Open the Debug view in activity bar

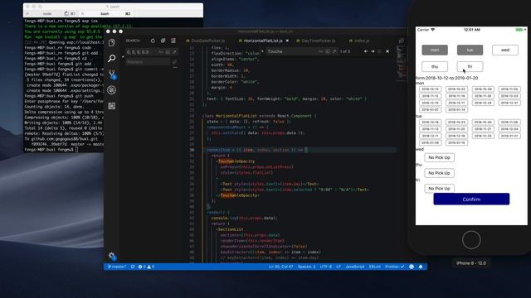tap(112, 90)
